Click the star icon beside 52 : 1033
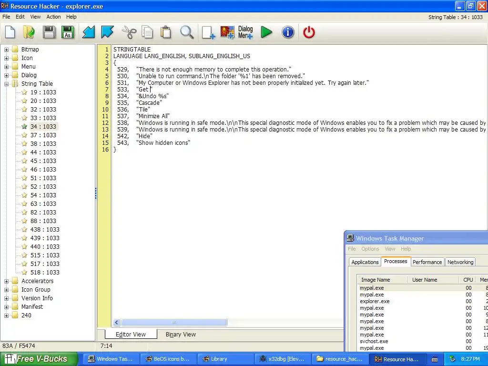This screenshot has width=488, height=366. (24, 187)
